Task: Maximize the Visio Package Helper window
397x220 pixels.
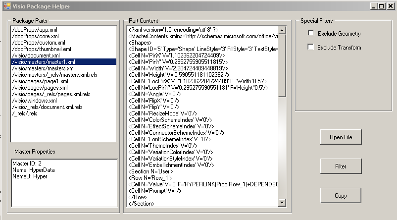Action: pos(382,6)
